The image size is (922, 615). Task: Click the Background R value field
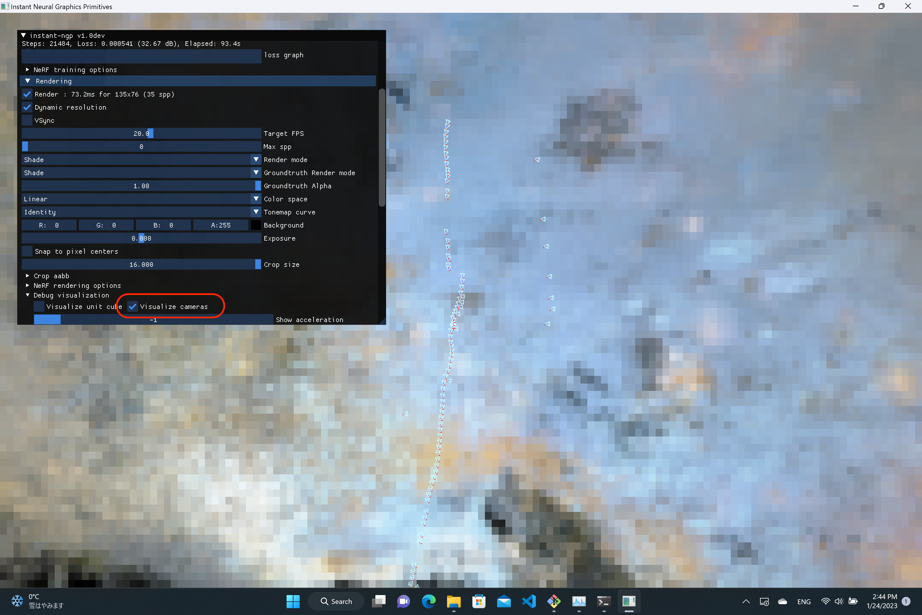click(49, 225)
